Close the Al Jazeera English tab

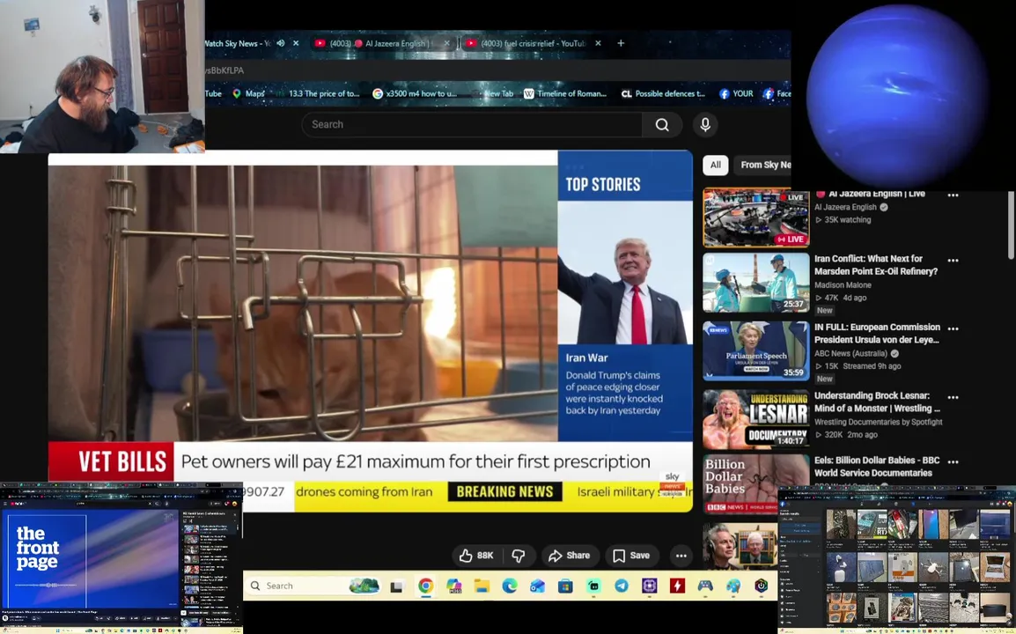(446, 43)
